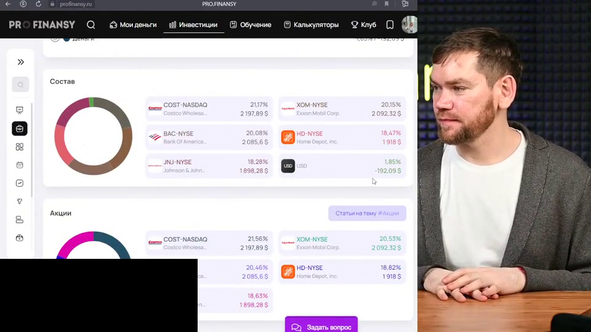Open Статьи на тему #Акции link
The height and width of the screenshot is (332, 591).
click(x=367, y=213)
